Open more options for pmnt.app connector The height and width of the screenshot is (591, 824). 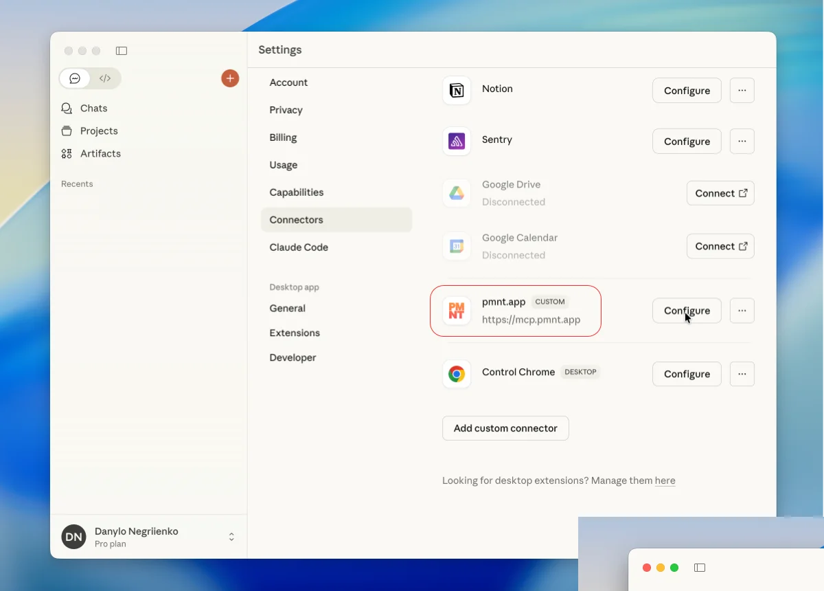pos(742,311)
